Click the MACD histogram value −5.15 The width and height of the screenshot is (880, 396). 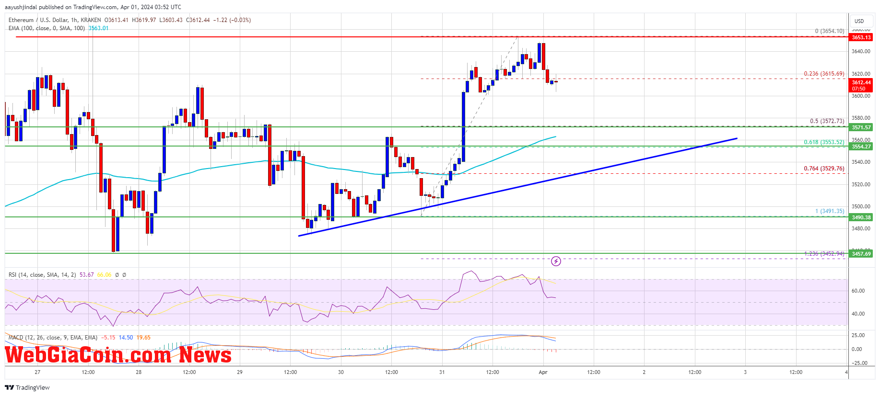point(108,338)
